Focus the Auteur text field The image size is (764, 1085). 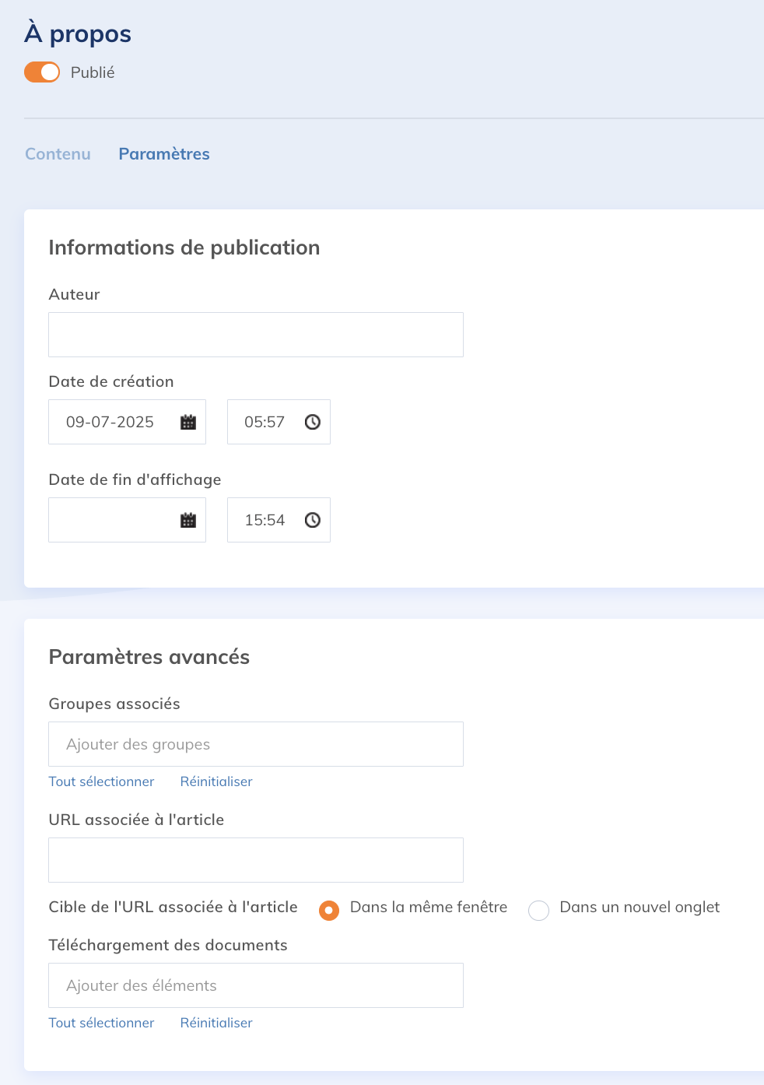click(x=256, y=335)
